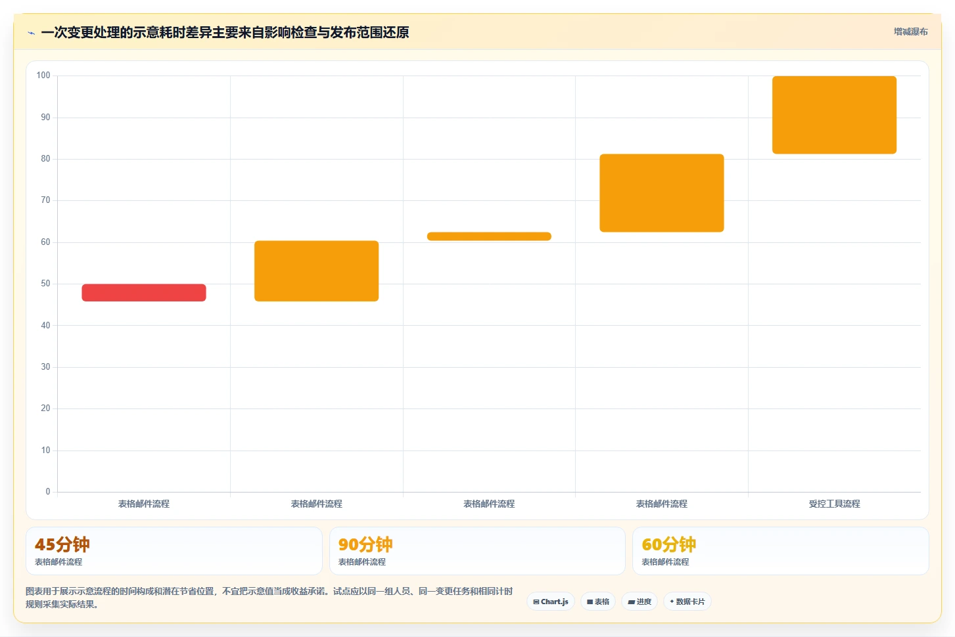
Task: Click the orange bar spanning 62 to 81
Action: (x=662, y=193)
